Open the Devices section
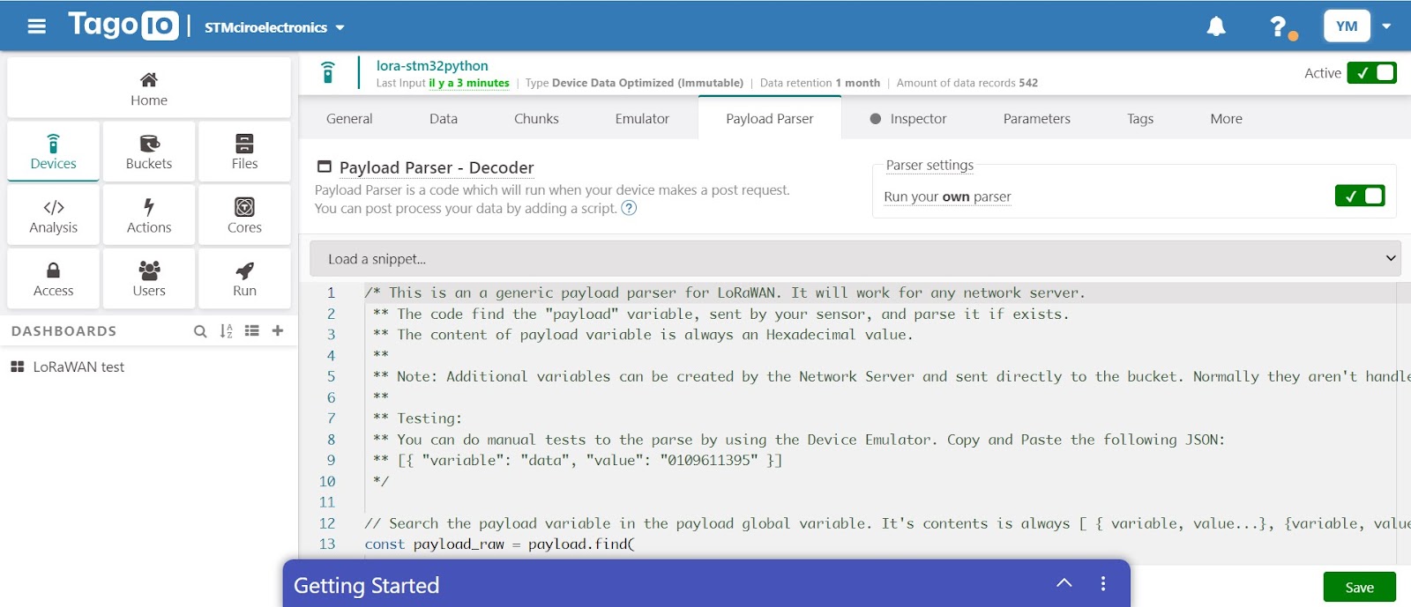 point(54,152)
